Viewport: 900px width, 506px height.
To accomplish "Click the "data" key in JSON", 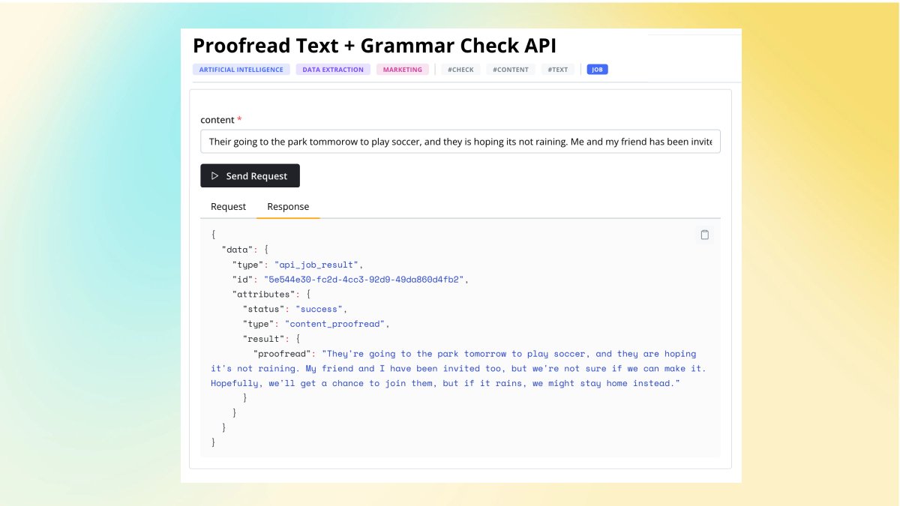I will pyautogui.click(x=238, y=250).
